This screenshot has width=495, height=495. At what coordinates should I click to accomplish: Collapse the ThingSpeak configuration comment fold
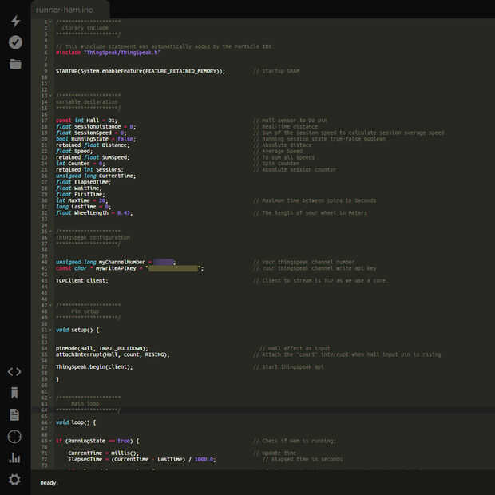click(50, 232)
